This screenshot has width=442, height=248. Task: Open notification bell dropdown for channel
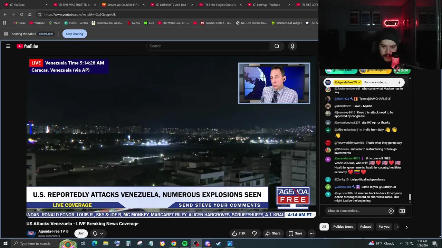98,234
